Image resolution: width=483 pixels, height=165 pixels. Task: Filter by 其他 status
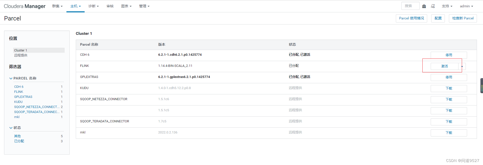click(17, 136)
